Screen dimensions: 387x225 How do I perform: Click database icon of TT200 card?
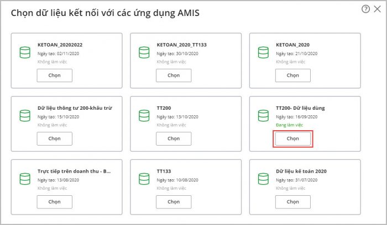(x=144, y=116)
